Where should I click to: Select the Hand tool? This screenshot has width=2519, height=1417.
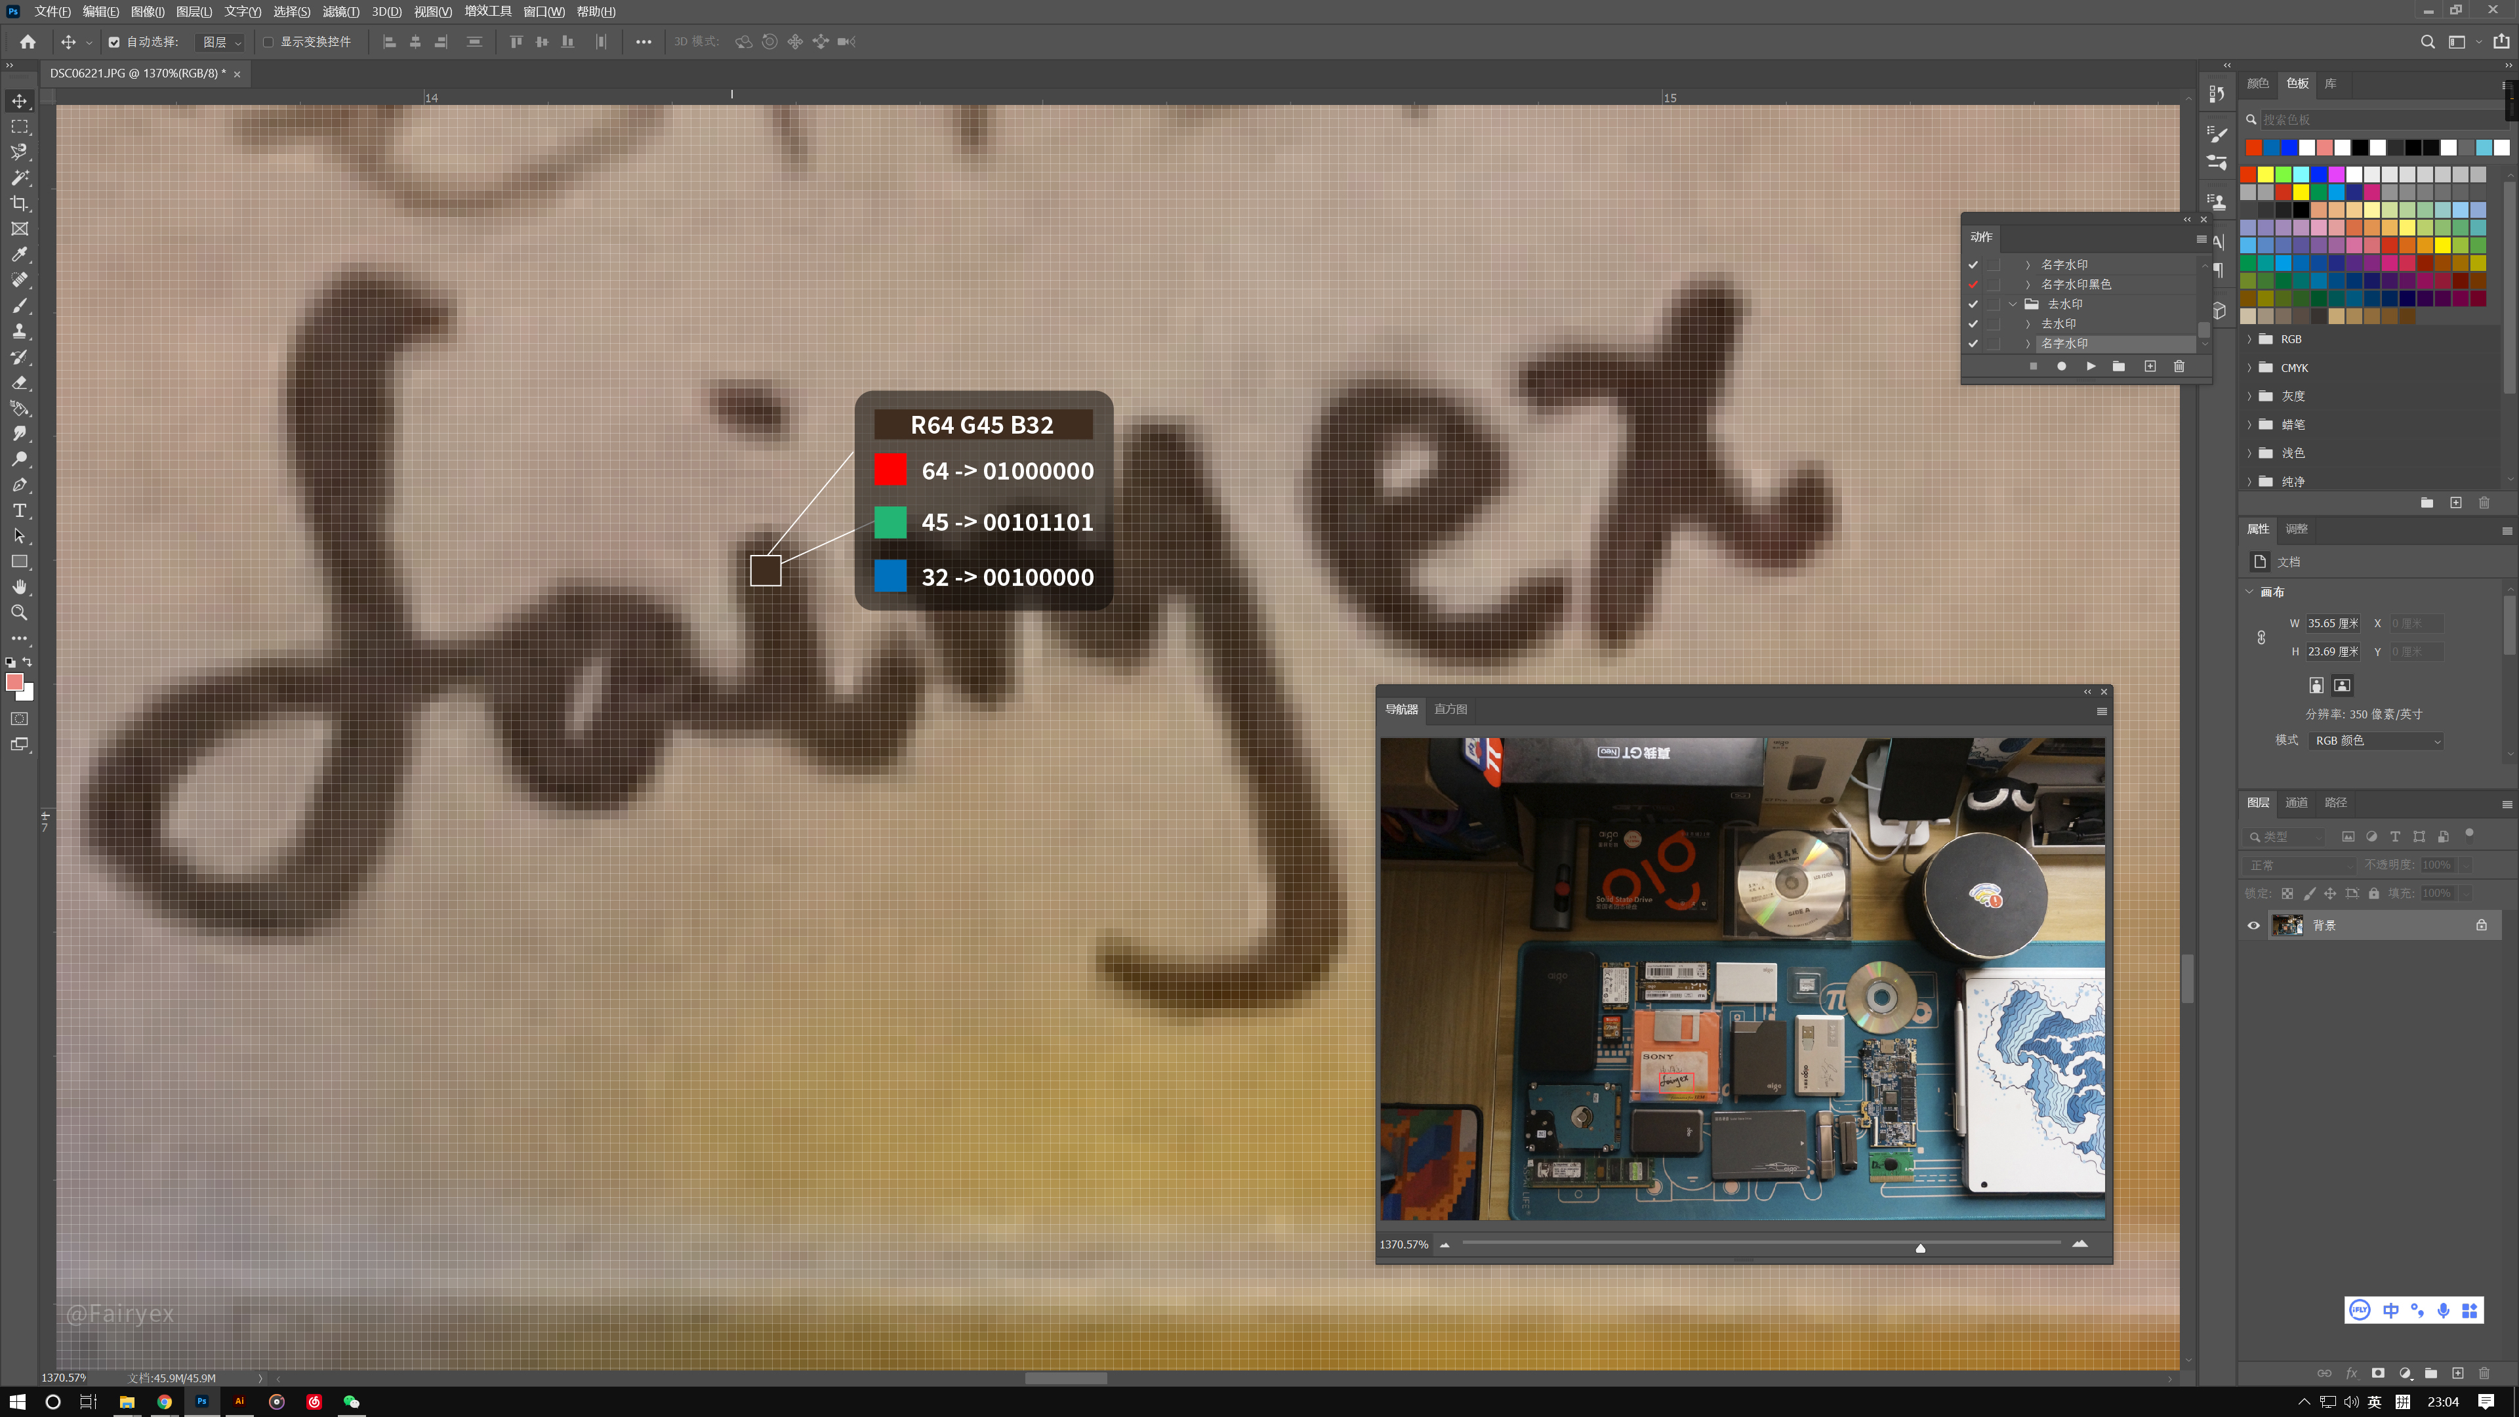(20, 586)
